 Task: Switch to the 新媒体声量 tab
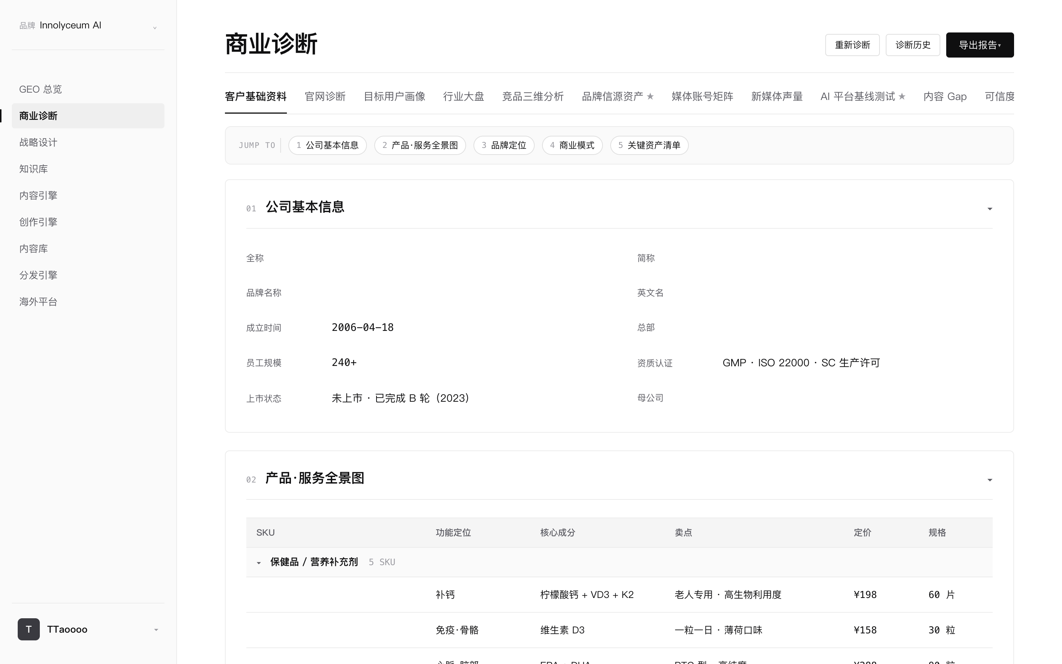[x=777, y=97]
